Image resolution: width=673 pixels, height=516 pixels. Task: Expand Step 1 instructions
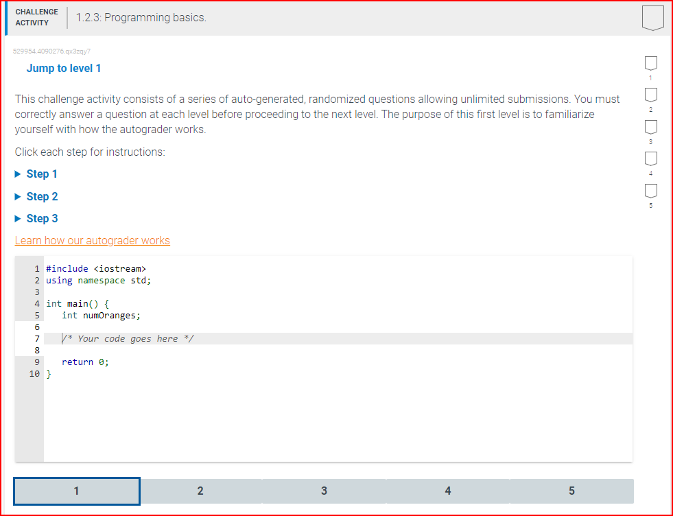[36, 174]
